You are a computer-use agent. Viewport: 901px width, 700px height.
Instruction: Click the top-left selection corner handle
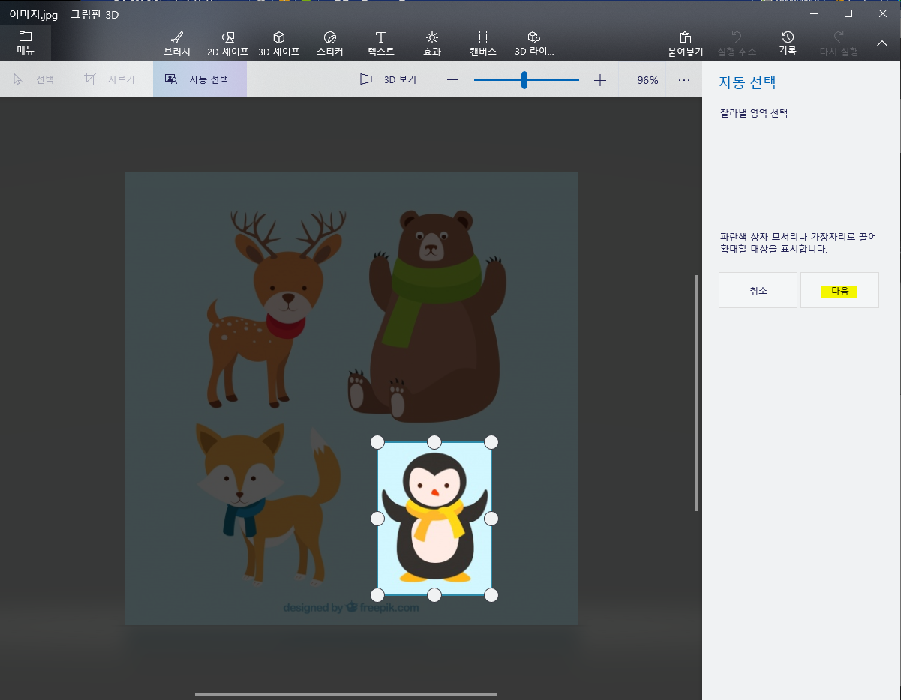tap(377, 442)
